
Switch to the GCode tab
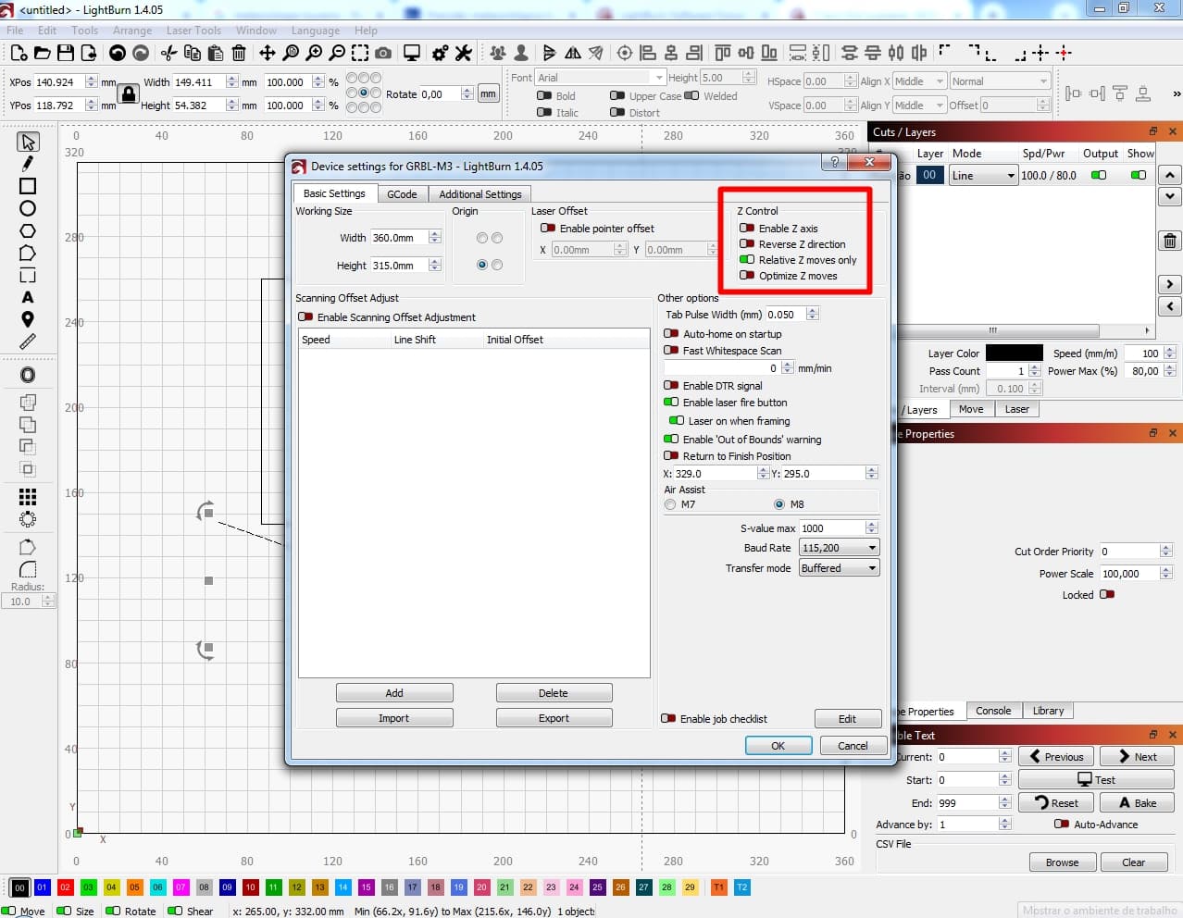point(403,193)
